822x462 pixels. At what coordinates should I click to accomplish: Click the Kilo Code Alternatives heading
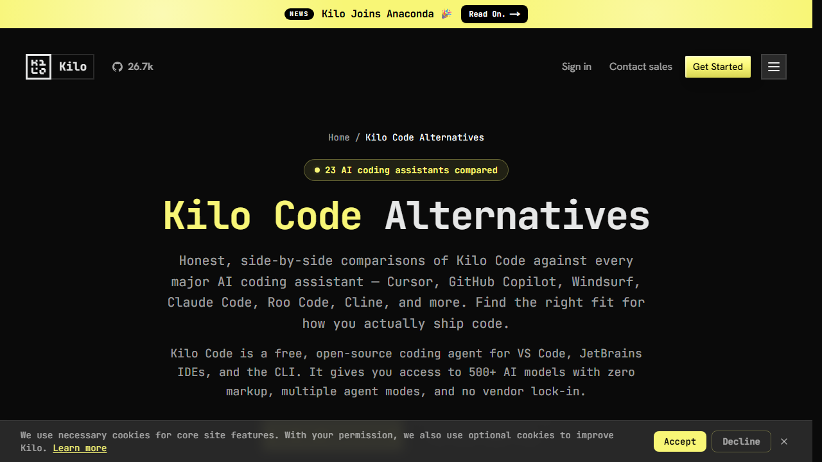406,216
